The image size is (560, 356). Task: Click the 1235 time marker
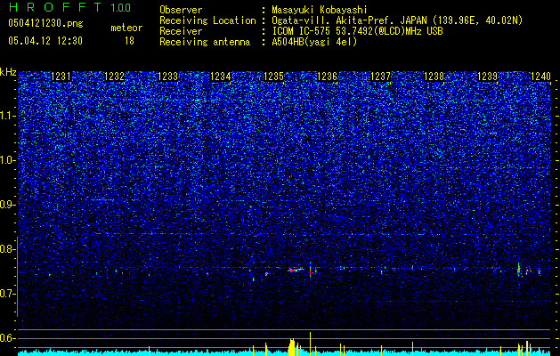(x=273, y=77)
